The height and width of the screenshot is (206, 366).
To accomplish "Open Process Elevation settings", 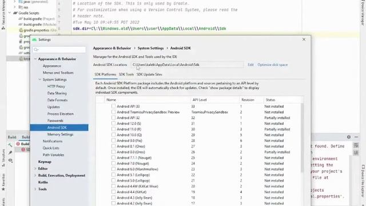I will (61, 114).
